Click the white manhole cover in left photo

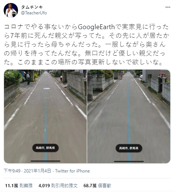click(47, 88)
